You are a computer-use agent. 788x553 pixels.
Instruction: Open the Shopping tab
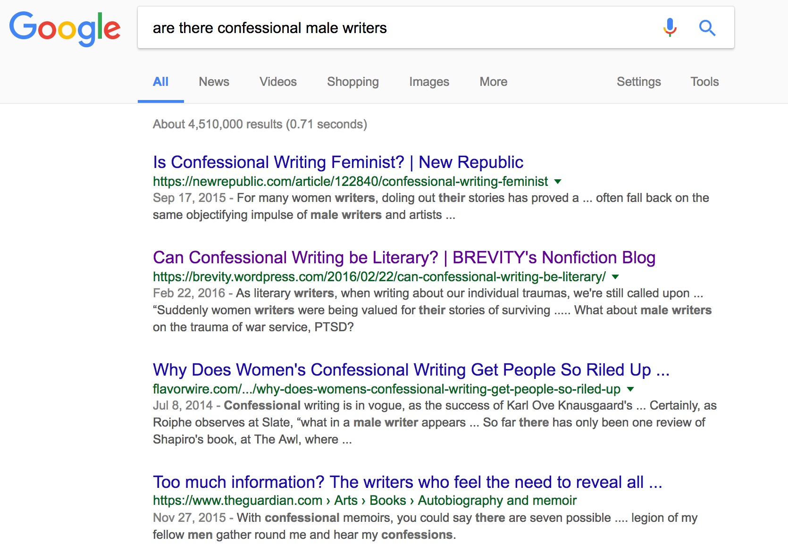(x=353, y=82)
